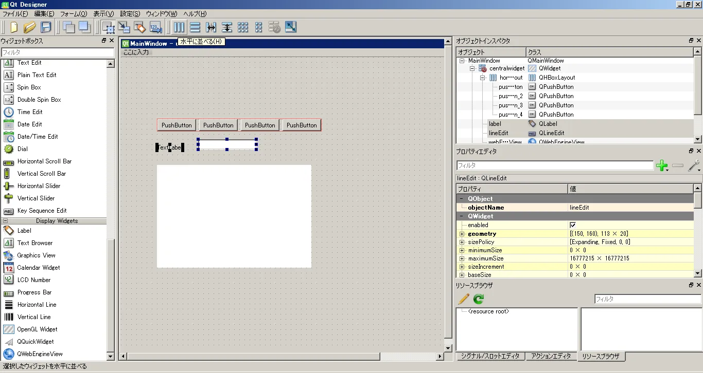Collapse the Display Widgets category header
This screenshot has height=373, width=703.
[x=6, y=221]
